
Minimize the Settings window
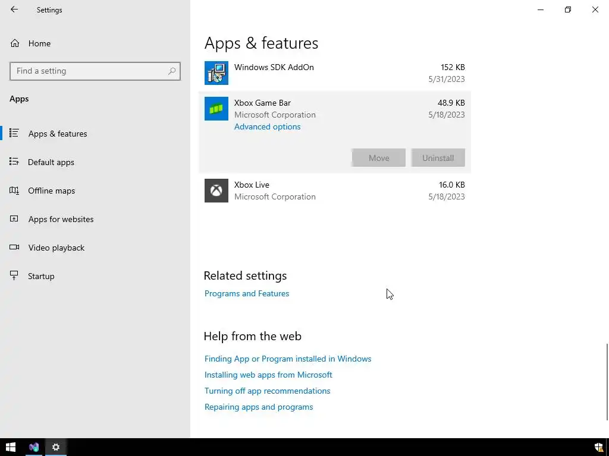541,9
